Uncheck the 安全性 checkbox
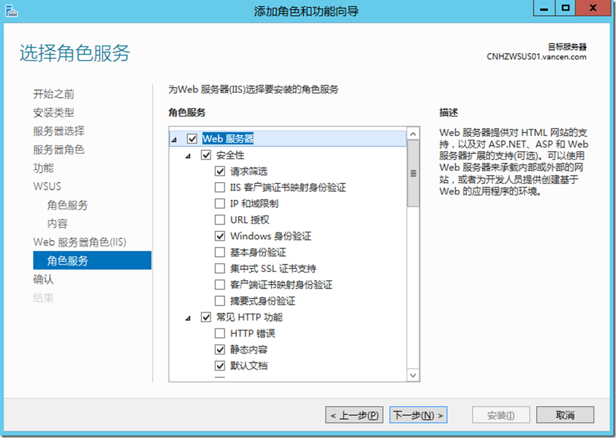This screenshot has width=616, height=438. (x=206, y=155)
